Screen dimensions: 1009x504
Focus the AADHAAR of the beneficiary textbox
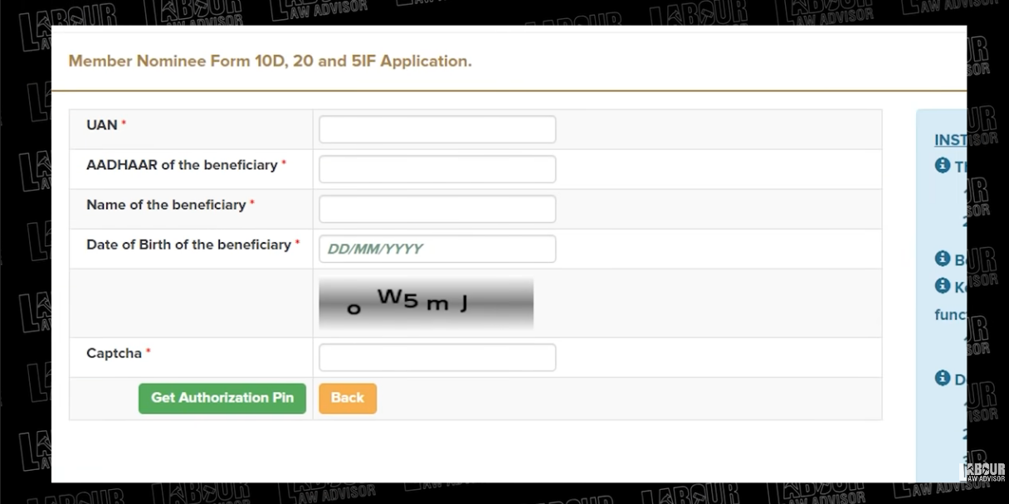437,169
